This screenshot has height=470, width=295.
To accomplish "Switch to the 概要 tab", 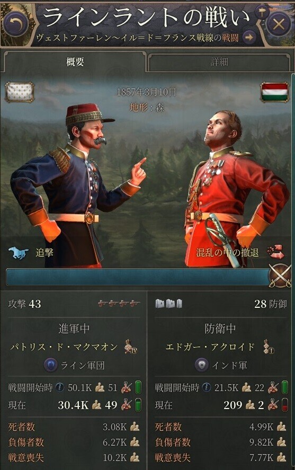I will pos(75,62).
